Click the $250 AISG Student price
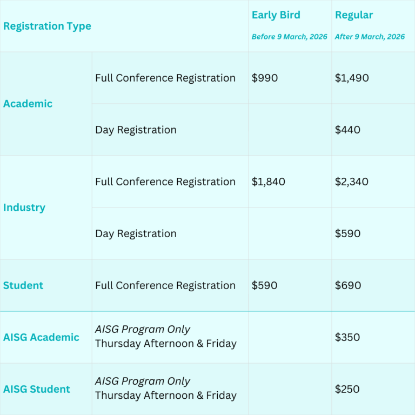This screenshot has height=415, width=415. (x=347, y=389)
